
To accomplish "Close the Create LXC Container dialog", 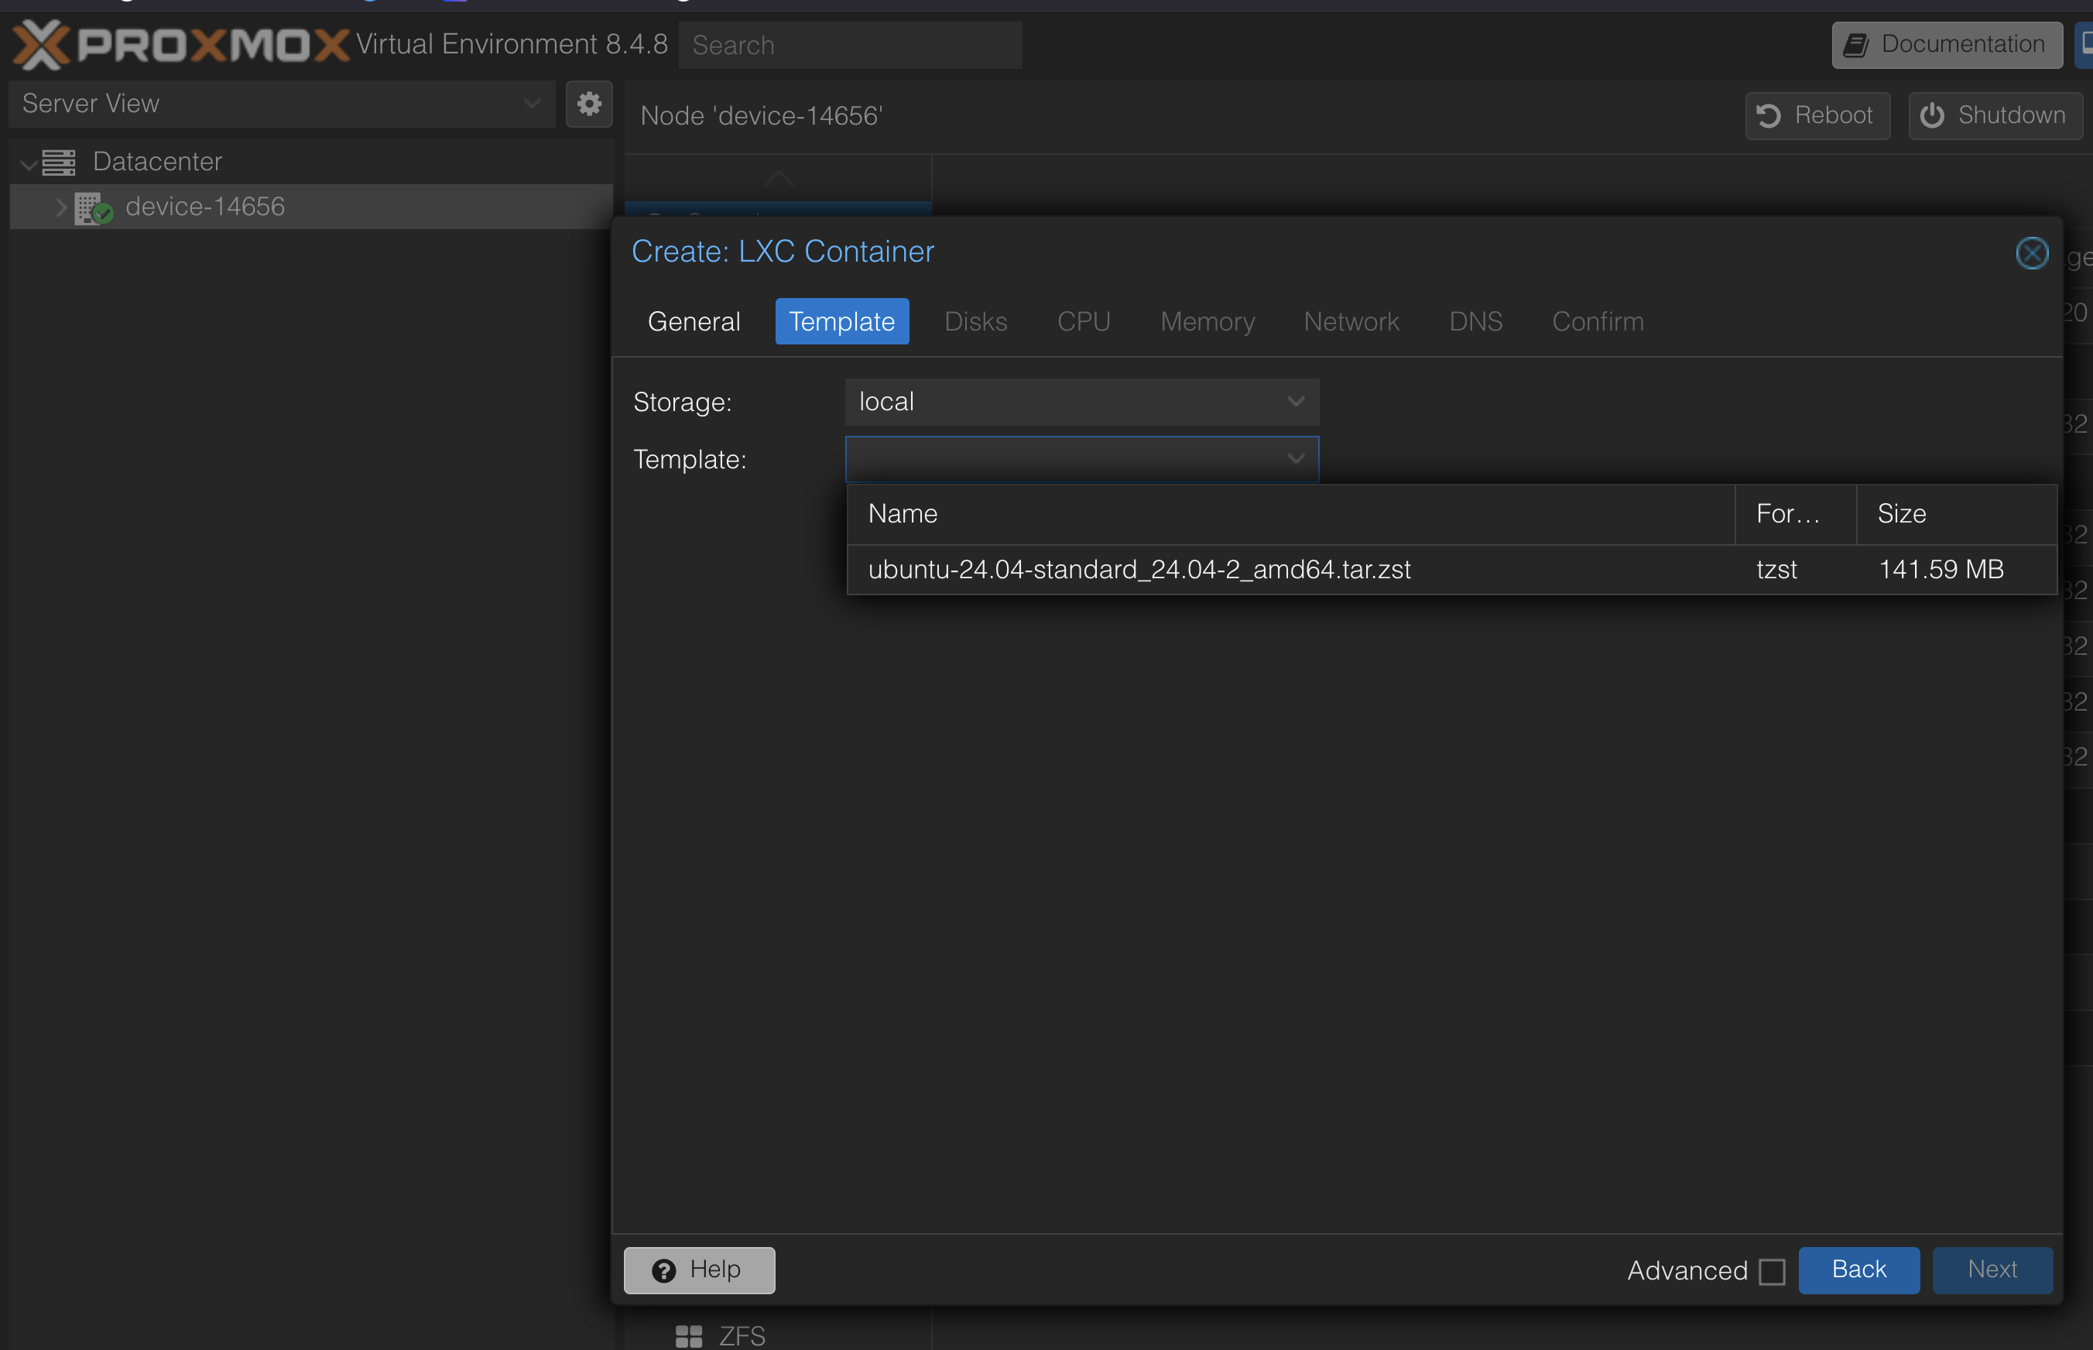I will coord(2031,253).
